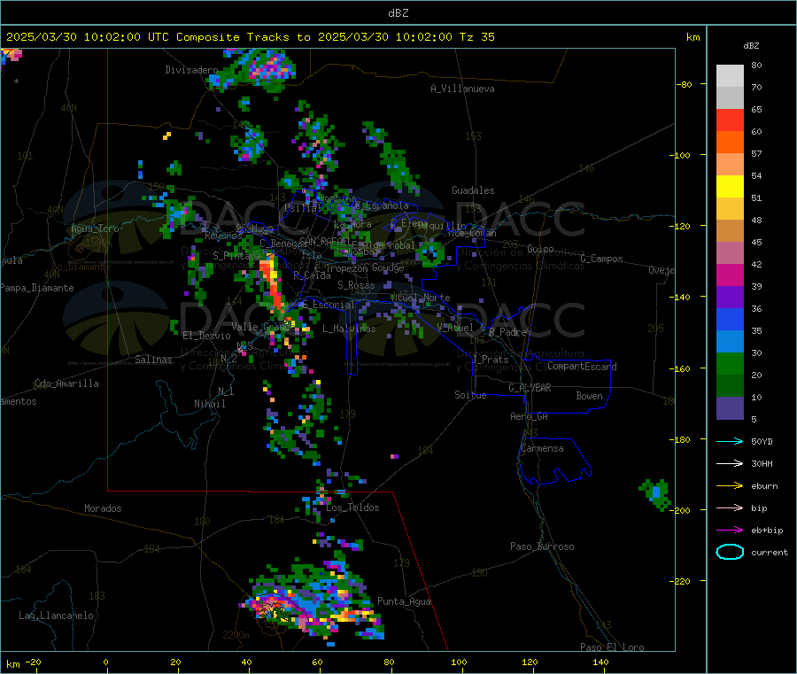Click the S_Rosas place label
Viewport: 797px width, 674px height.
click(356, 286)
